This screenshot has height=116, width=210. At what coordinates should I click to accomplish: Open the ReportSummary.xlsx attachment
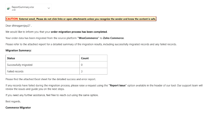23,7
